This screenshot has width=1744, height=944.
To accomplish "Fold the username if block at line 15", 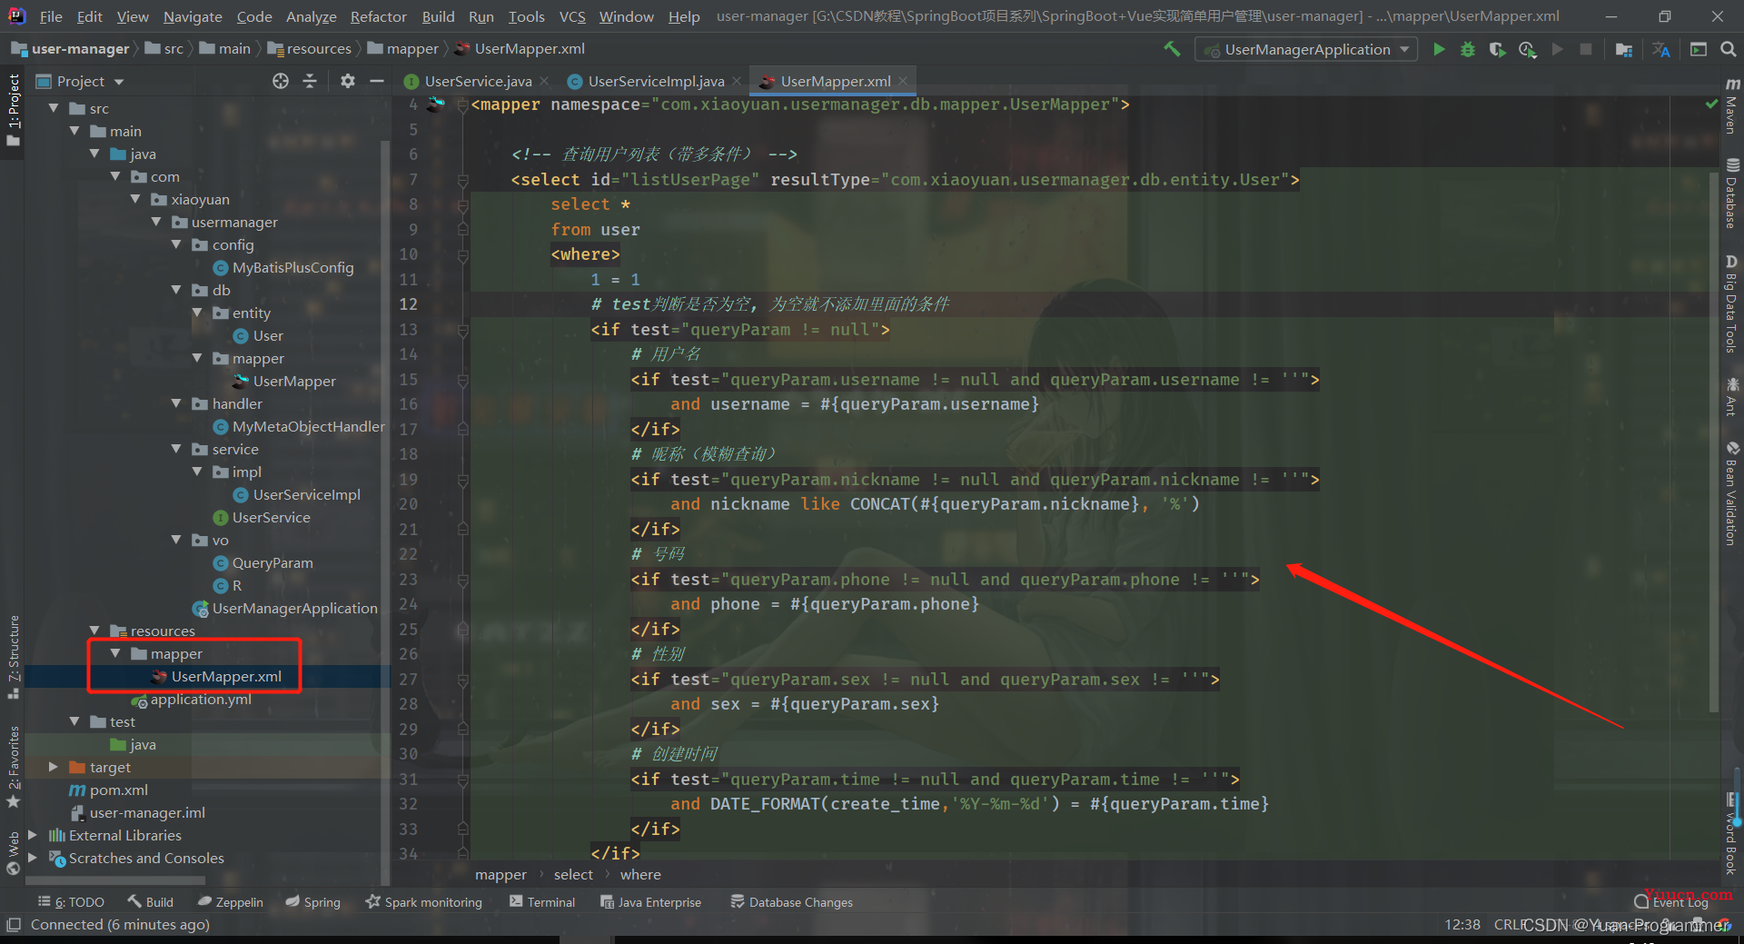I will point(463,380).
